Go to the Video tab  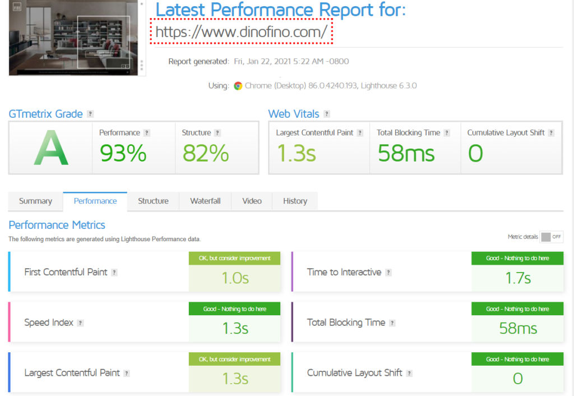tap(252, 201)
